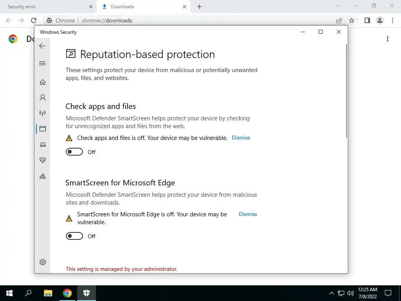Toggle Check apps and files switch
Viewport: 401px width, 301px height.
point(74,152)
